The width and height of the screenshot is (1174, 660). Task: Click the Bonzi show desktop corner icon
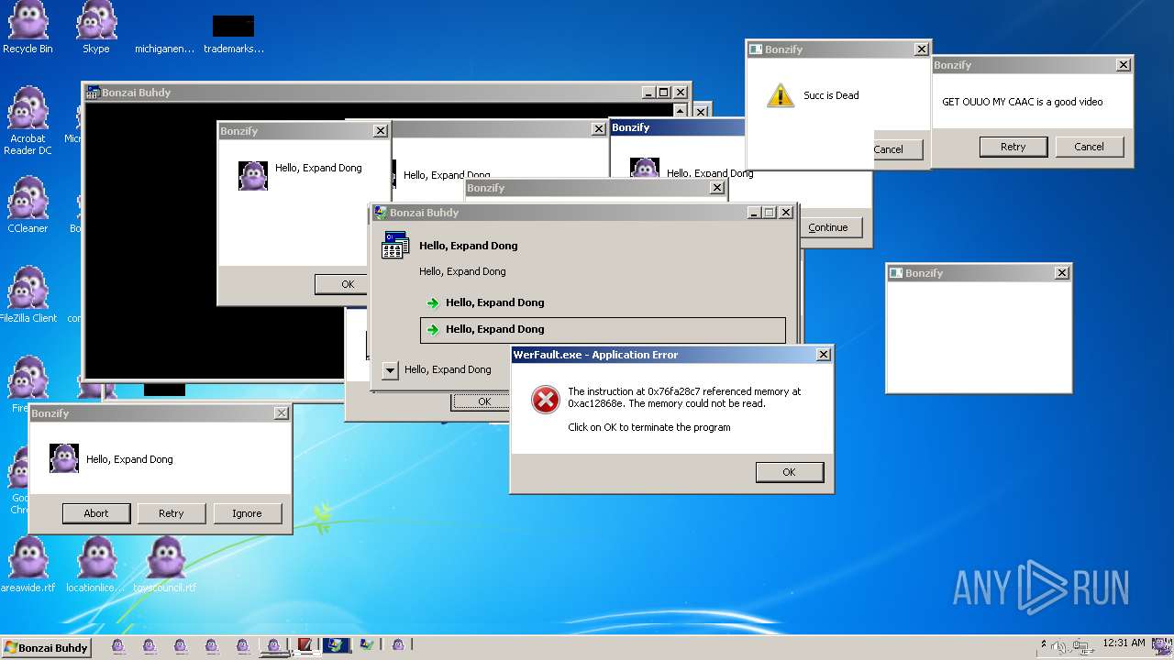[x=1163, y=646]
